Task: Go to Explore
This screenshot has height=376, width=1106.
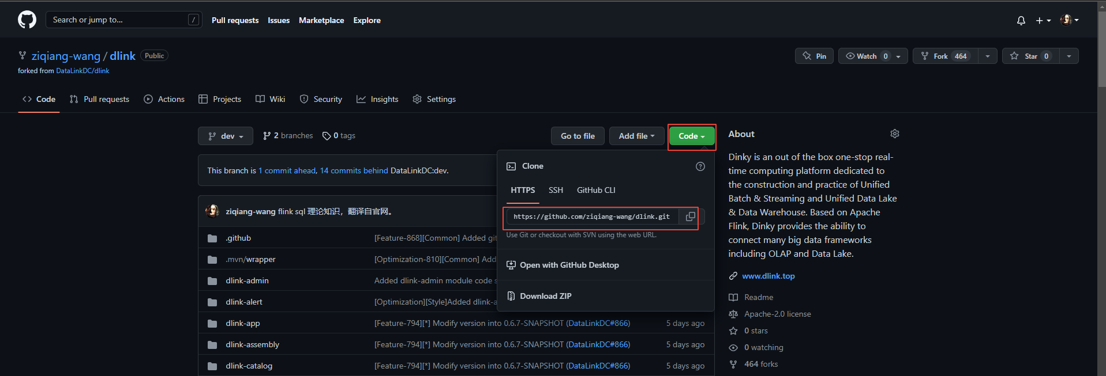Action: click(x=367, y=20)
